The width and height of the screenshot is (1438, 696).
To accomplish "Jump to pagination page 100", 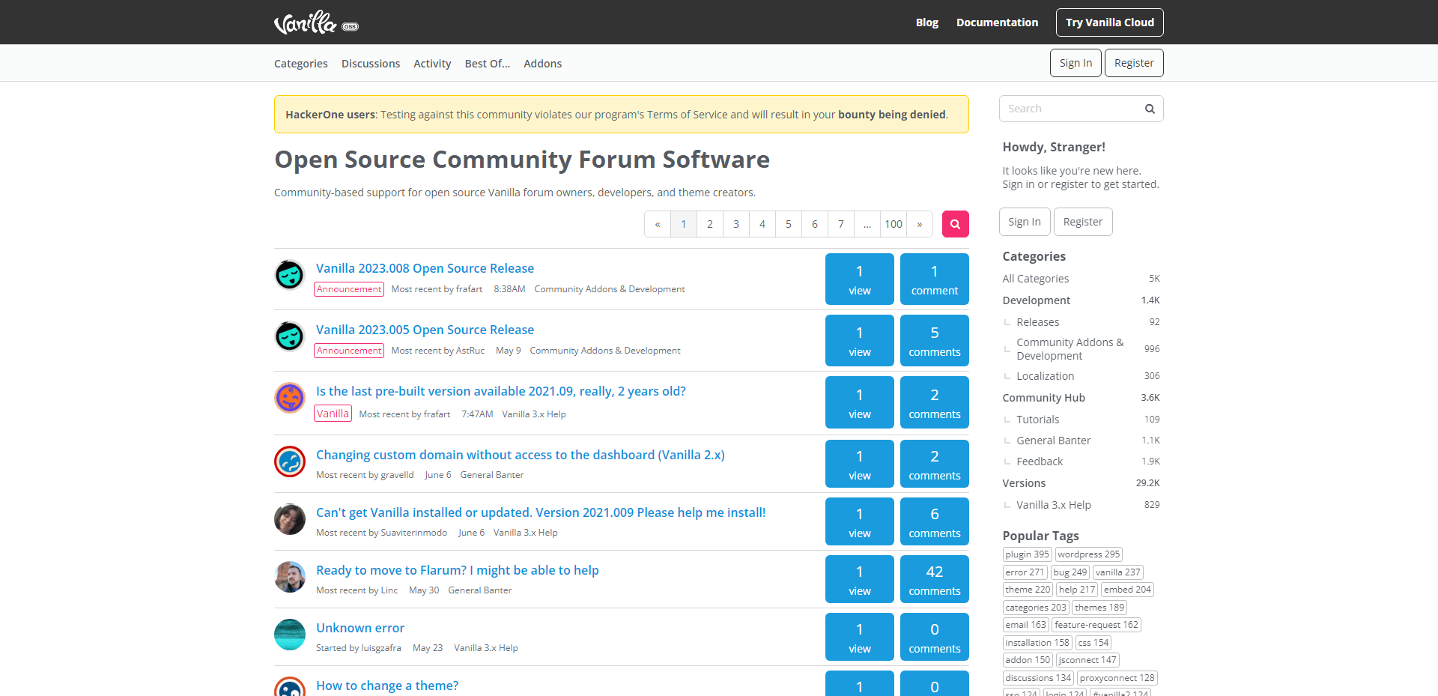I will 893,223.
